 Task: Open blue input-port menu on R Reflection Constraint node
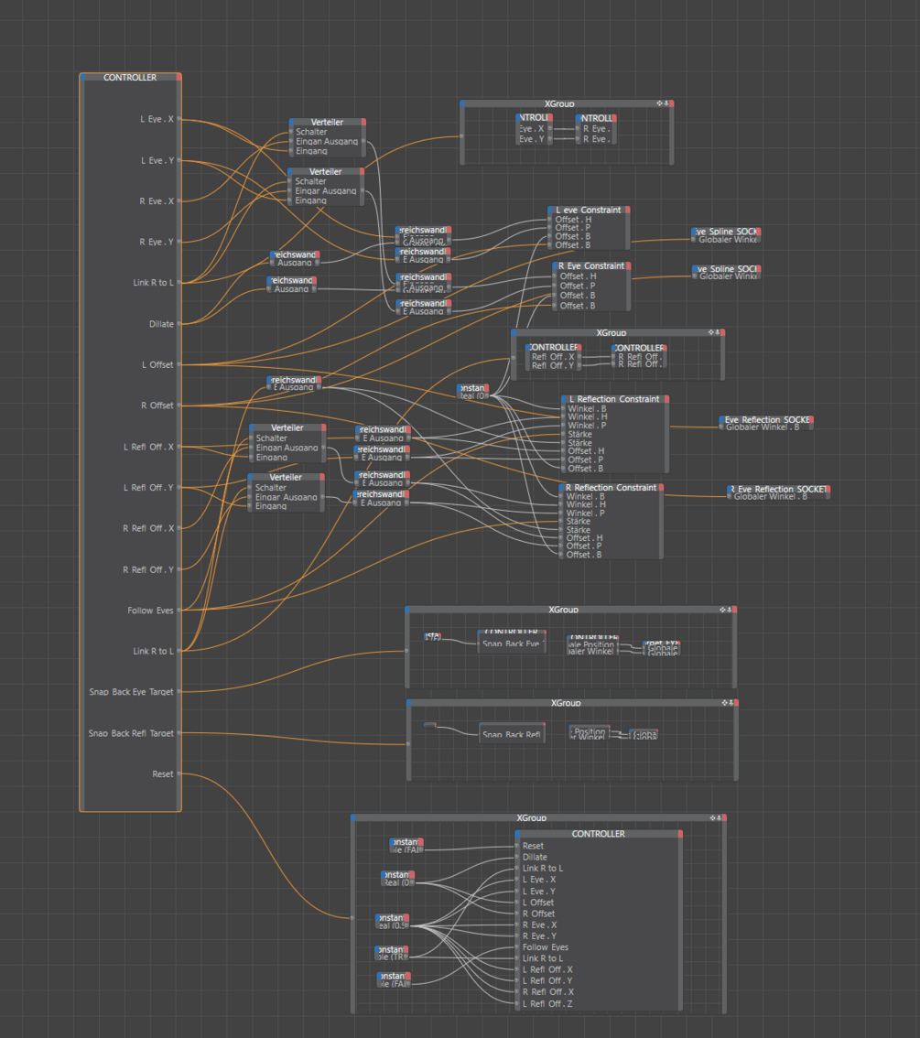(x=562, y=487)
